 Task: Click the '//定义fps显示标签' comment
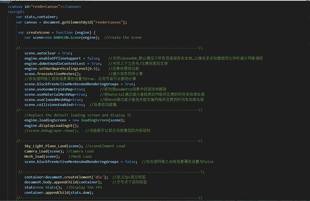pos(129,177)
